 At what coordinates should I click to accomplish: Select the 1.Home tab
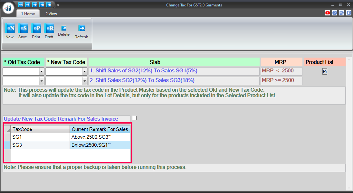(28, 14)
